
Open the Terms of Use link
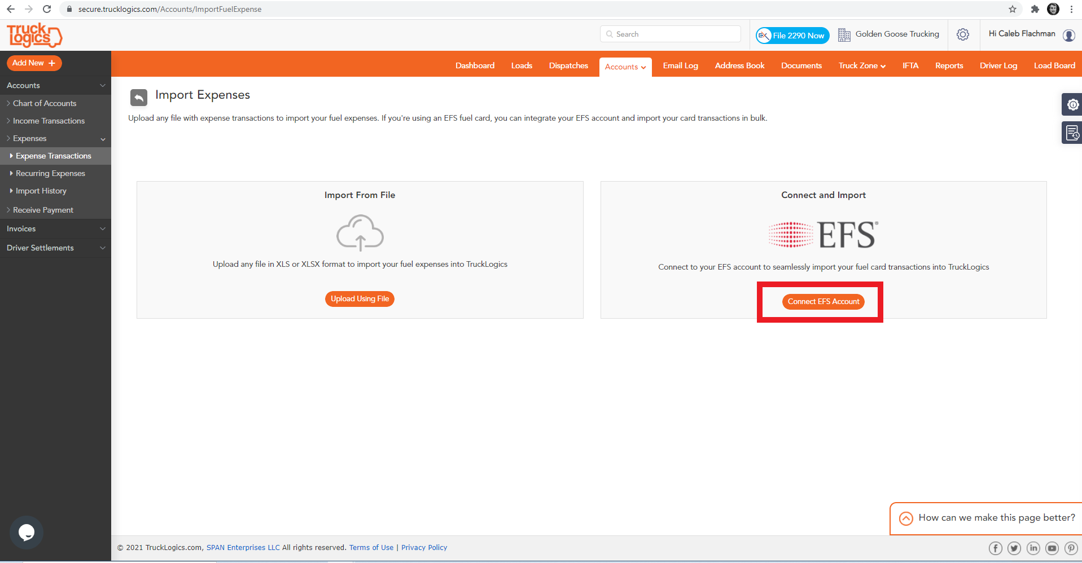[x=371, y=548]
